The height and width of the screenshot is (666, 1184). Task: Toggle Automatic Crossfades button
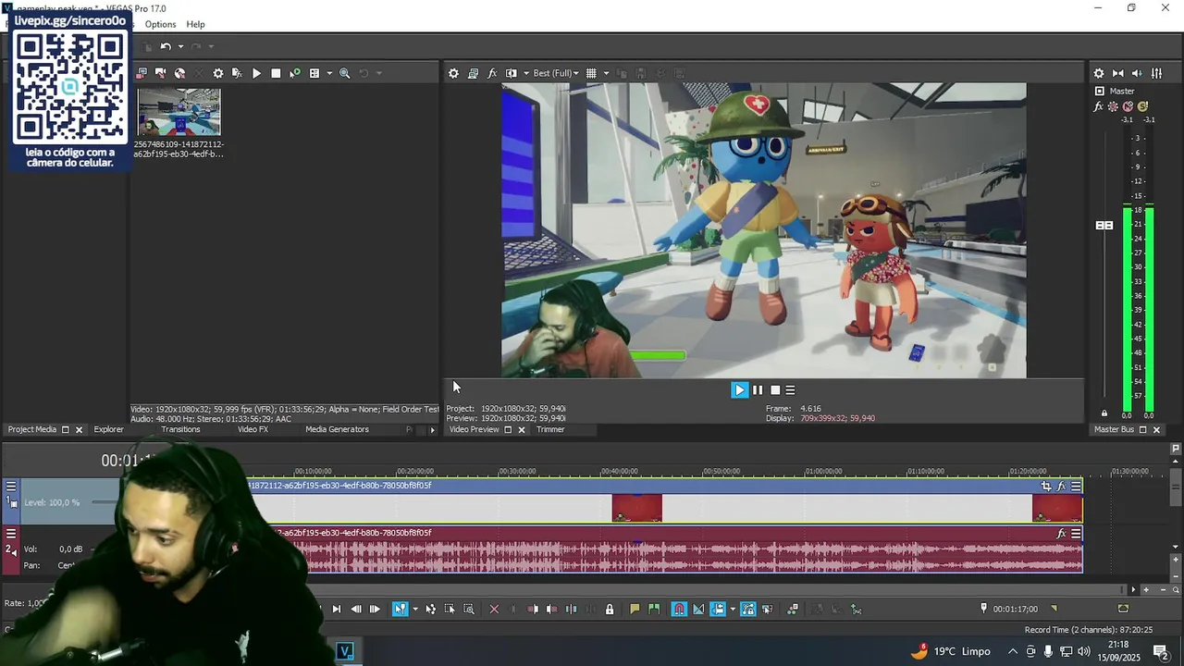point(698,609)
